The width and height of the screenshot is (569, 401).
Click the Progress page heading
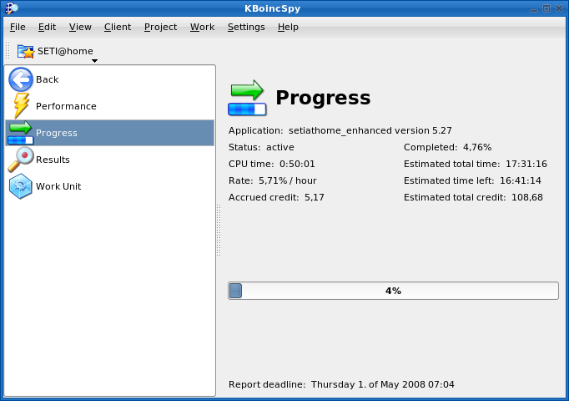pyautogui.click(x=323, y=98)
